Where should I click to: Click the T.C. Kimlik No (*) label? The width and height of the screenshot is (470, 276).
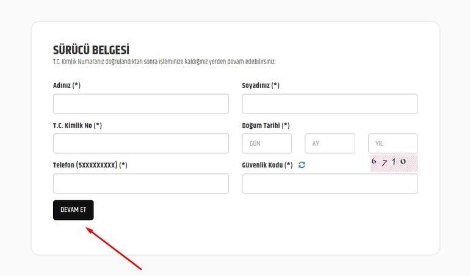click(x=78, y=125)
